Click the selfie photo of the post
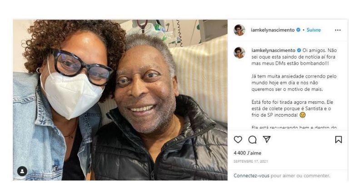This screenshot has width=349, height=183. coord(120,100)
